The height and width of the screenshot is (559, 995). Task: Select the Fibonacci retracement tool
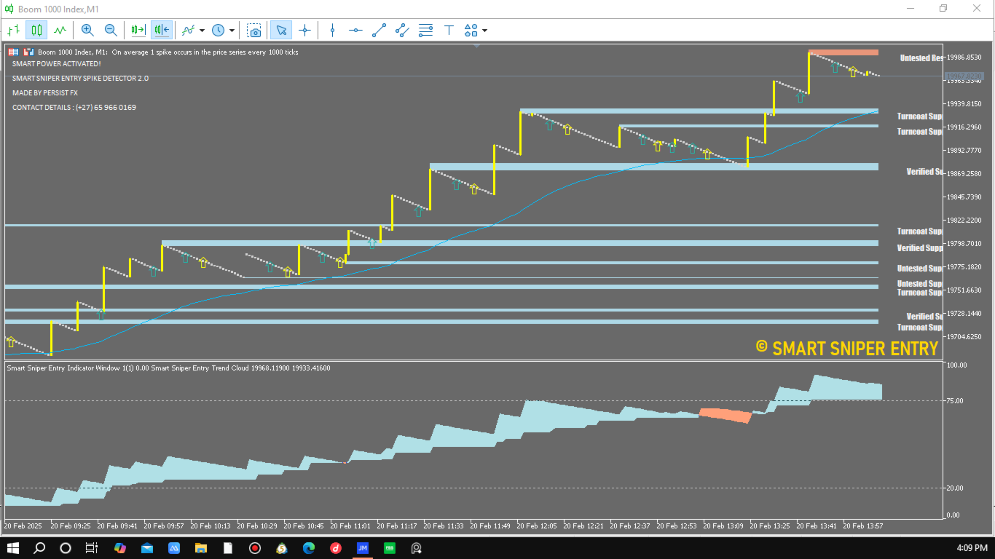pos(426,30)
